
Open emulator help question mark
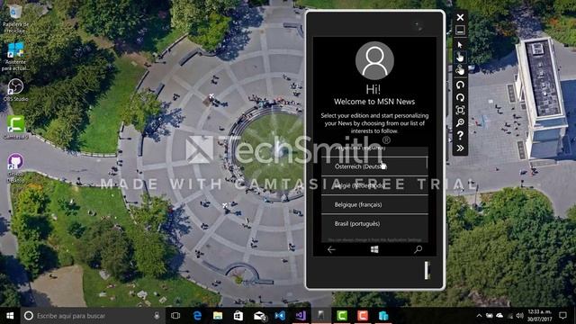[x=460, y=136]
